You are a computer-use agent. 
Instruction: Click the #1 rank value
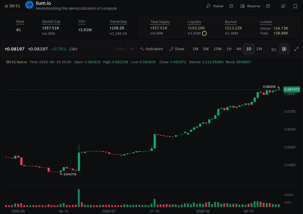pyautogui.click(x=19, y=30)
